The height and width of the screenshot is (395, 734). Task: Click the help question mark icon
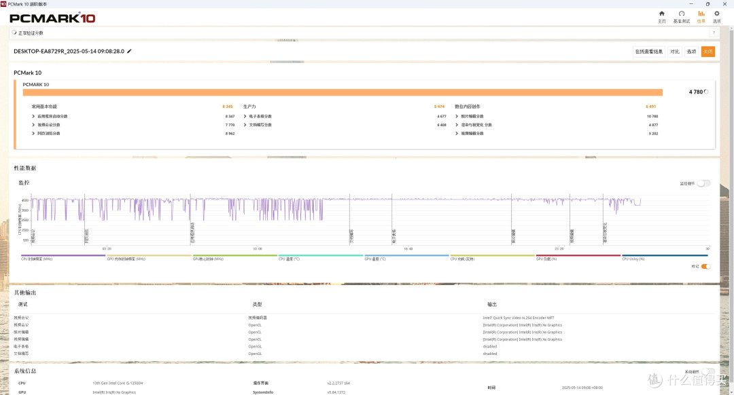[x=714, y=33]
